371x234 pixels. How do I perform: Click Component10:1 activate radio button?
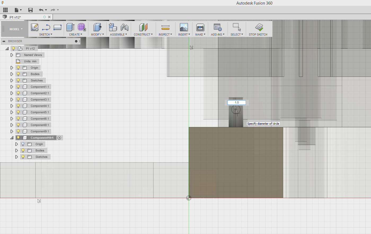point(59,138)
